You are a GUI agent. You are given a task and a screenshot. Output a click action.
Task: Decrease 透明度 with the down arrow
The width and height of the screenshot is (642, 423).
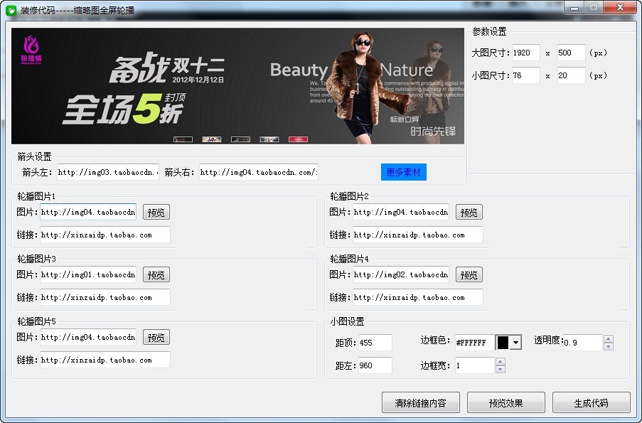tap(608, 346)
